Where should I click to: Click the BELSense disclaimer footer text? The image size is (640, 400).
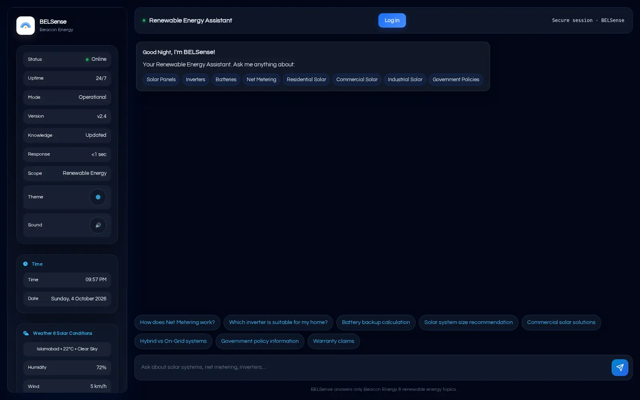click(x=384, y=389)
